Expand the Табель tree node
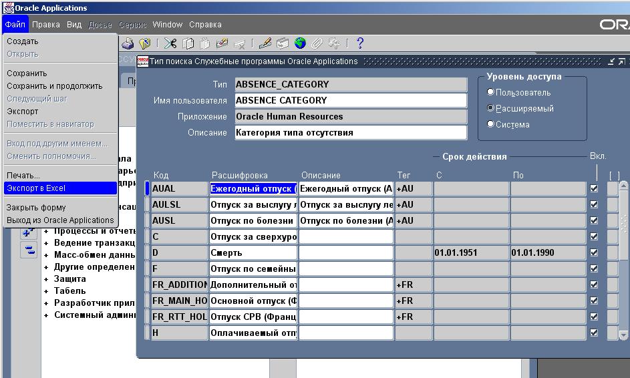The image size is (630, 378). point(46,291)
